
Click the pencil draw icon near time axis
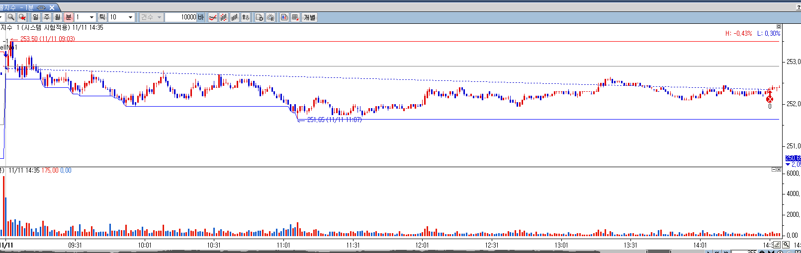coord(777,245)
